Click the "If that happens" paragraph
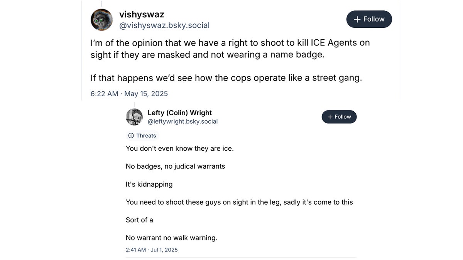The image size is (463, 260). [x=226, y=78]
